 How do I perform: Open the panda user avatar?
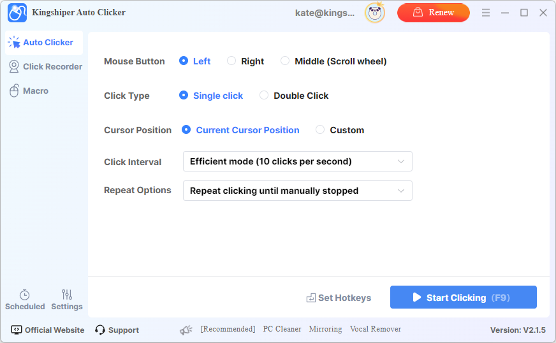375,13
